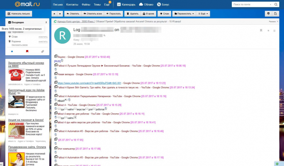
Task: Open the Бонус section
Action: (163, 5)
